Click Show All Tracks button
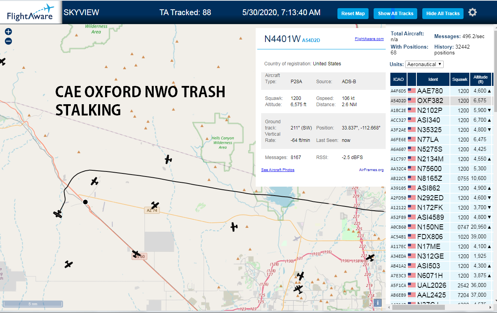 [x=395, y=14]
